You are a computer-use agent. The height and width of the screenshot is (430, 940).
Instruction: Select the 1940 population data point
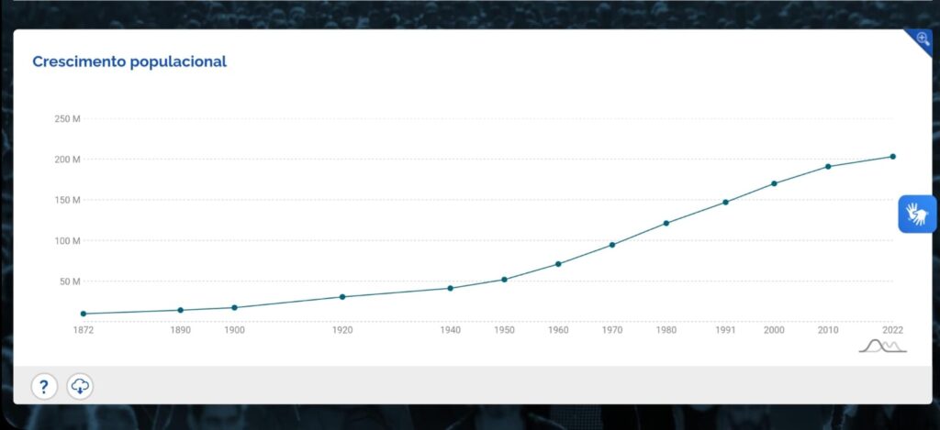[450, 288]
